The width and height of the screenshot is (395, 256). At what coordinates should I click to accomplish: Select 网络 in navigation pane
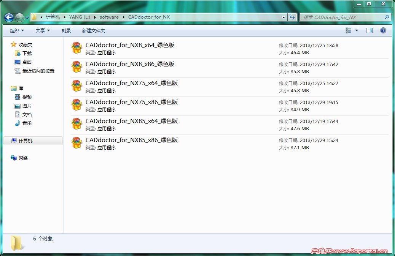(x=23, y=158)
